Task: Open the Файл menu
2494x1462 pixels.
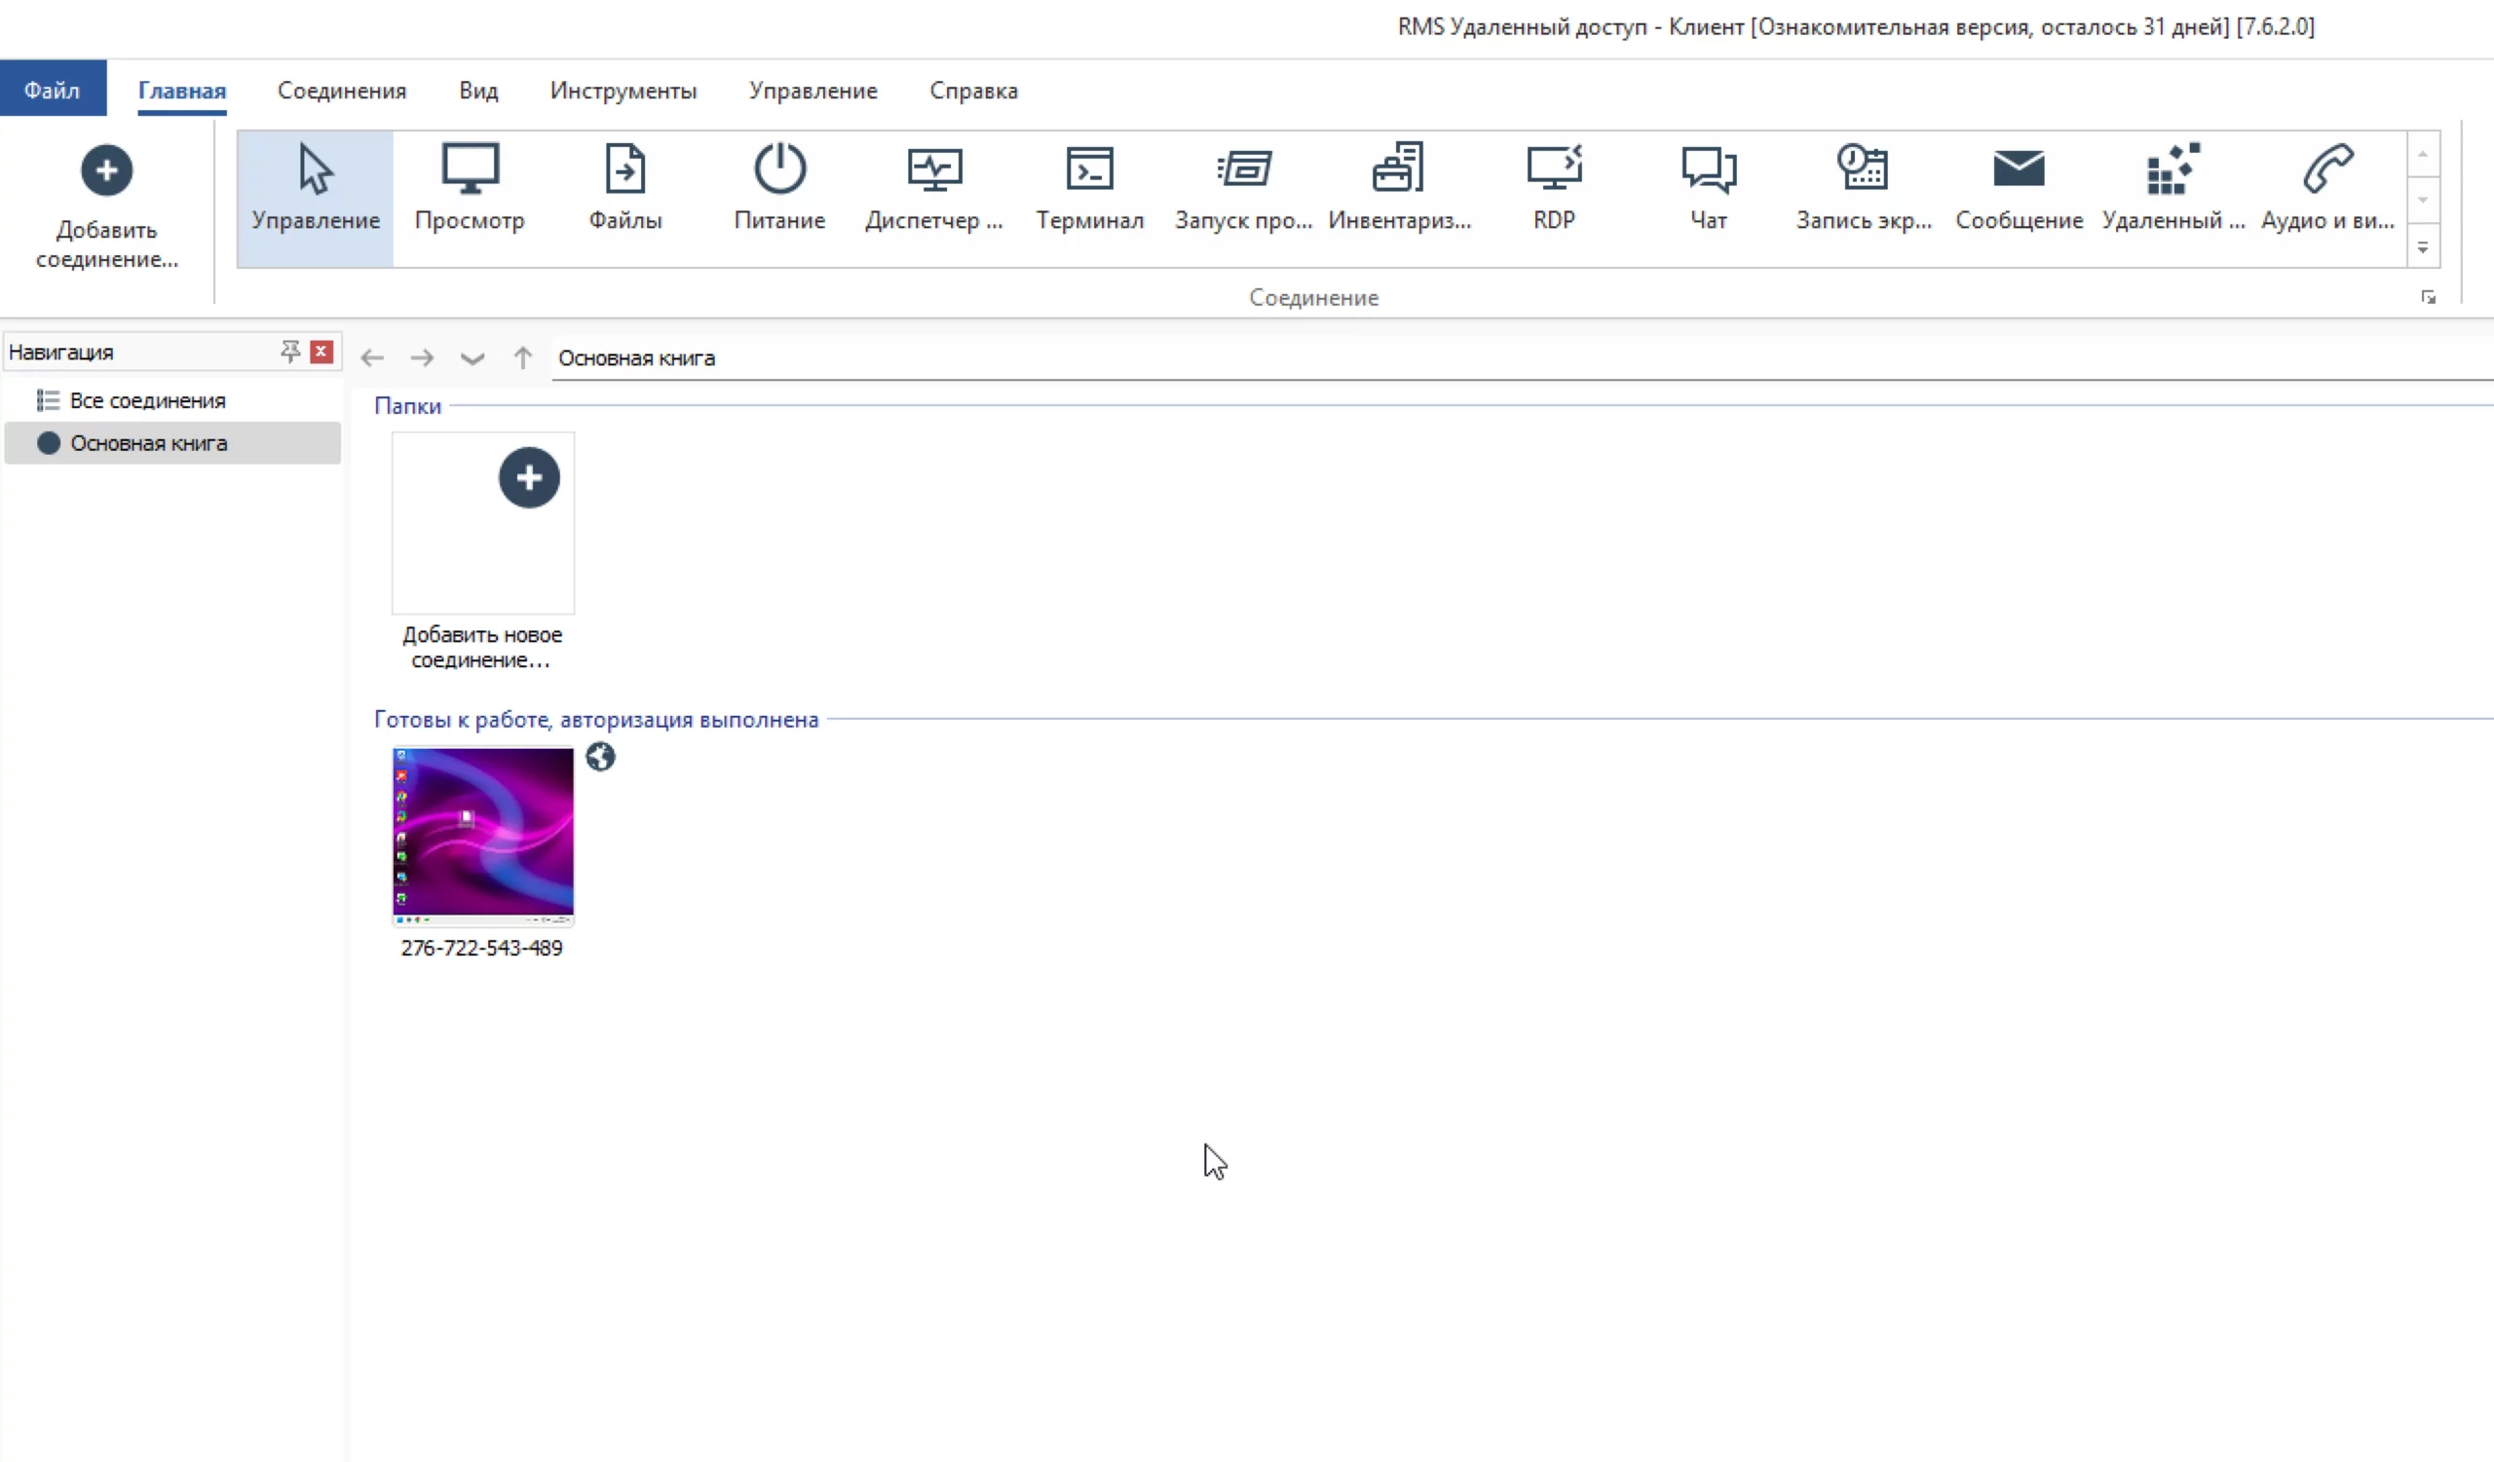Action: pyautogui.click(x=53, y=90)
